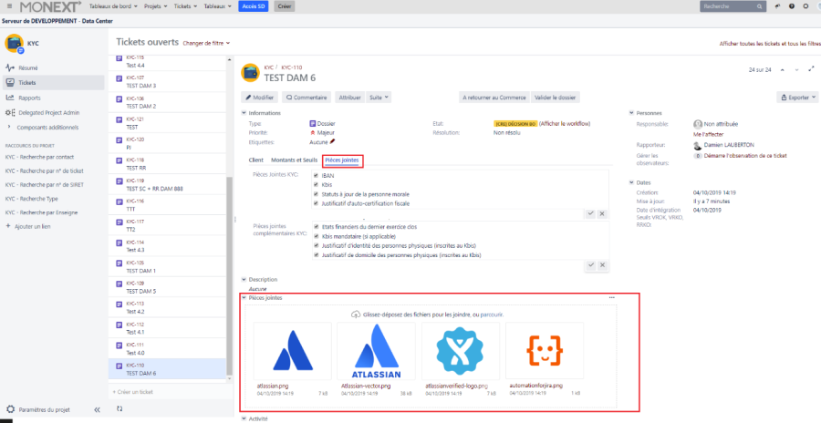Confirm the Pièces Jointes KYC checkmark
This screenshot has width=821, height=423.
coord(590,212)
